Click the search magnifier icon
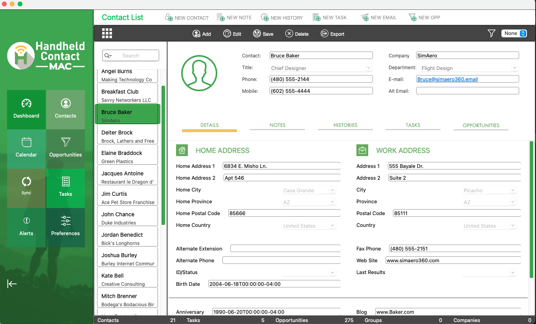The height and width of the screenshot is (324, 536). coord(108,56)
